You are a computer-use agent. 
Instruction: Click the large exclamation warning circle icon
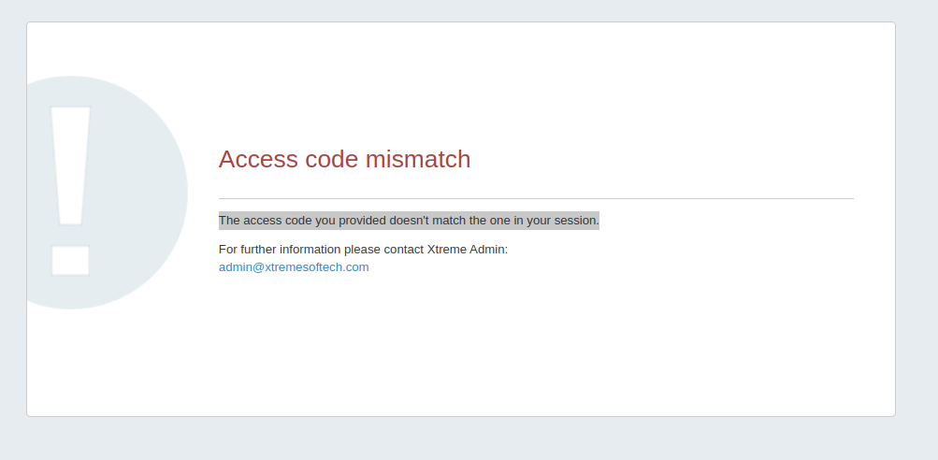tap(108, 193)
